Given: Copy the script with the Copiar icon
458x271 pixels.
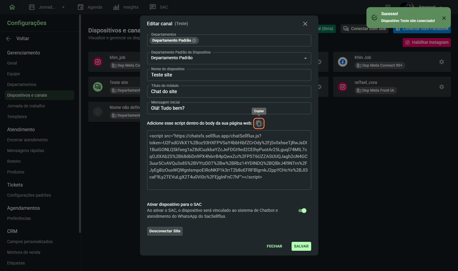Looking at the screenshot, I should coord(259,123).
